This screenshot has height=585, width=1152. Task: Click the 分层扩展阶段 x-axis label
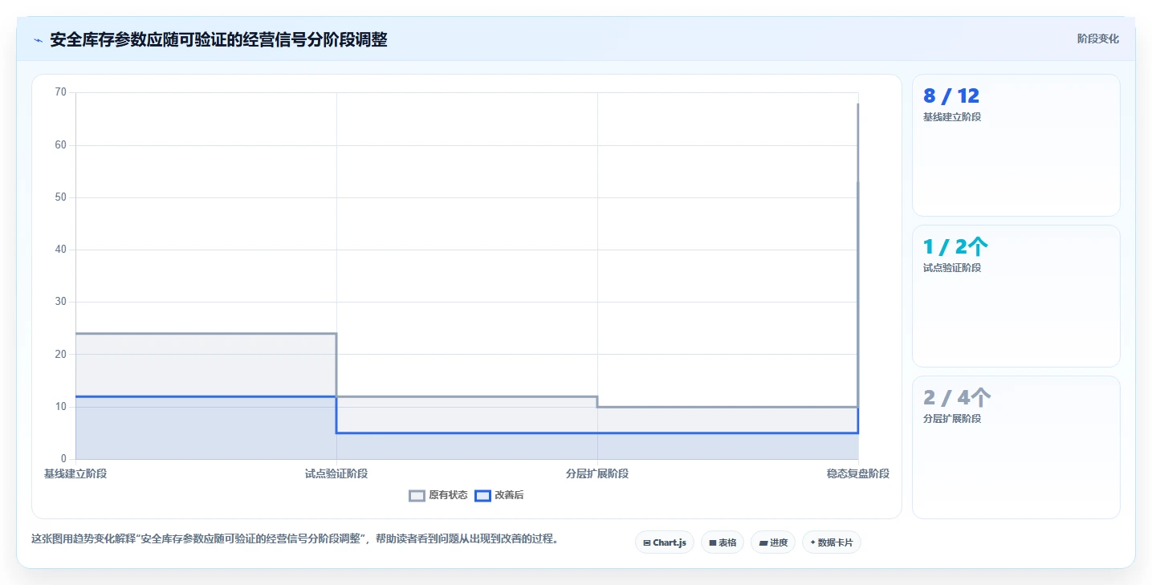597,473
